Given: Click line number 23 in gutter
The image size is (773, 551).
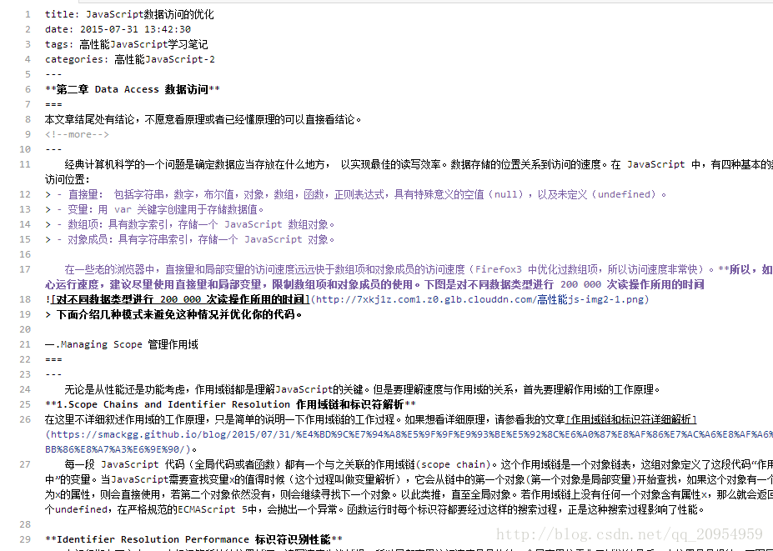Looking at the screenshot, I should click(x=25, y=374).
